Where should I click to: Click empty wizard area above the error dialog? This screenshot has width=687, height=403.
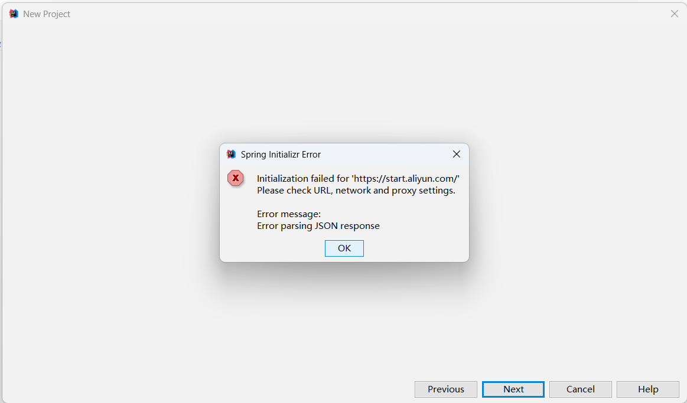pyautogui.click(x=344, y=83)
